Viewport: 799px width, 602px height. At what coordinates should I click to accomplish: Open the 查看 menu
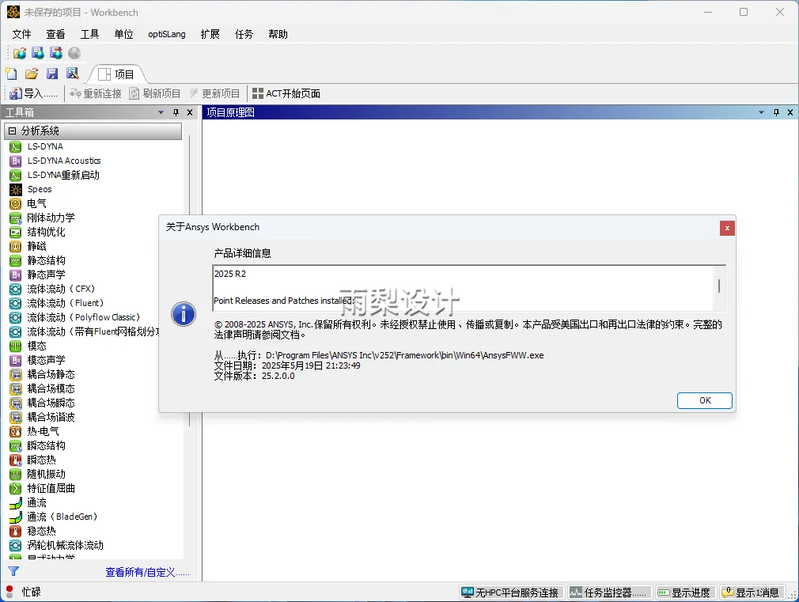pos(55,34)
